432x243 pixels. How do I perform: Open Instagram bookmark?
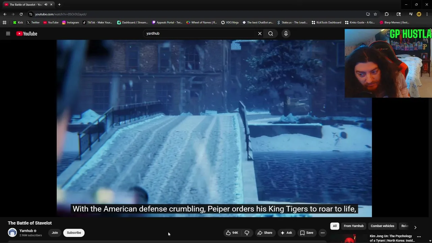(x=70, y=23)
